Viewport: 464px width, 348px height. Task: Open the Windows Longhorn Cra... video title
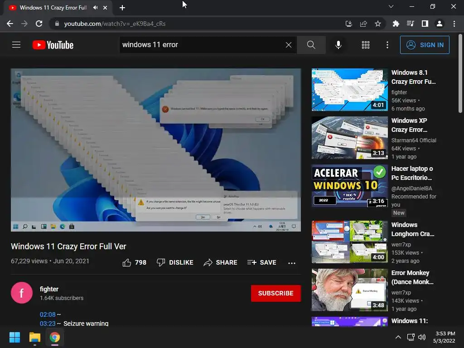click(x=413, y=229)
